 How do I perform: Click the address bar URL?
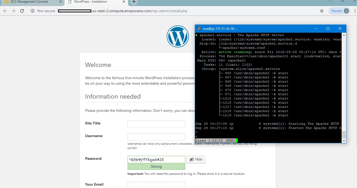(123, 11)
